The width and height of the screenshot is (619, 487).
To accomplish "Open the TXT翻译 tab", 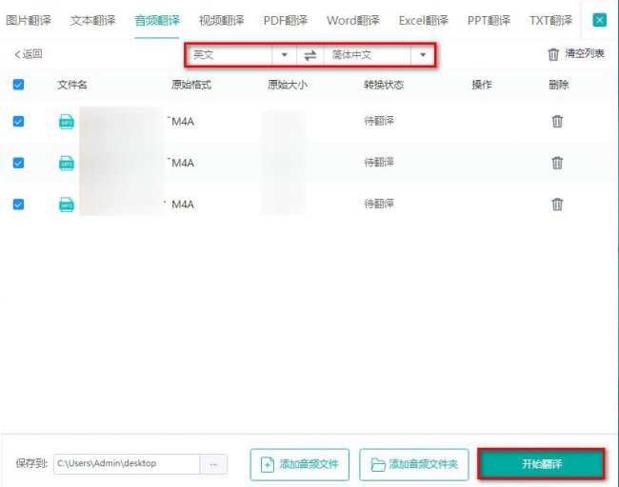I will pos(550,20).
